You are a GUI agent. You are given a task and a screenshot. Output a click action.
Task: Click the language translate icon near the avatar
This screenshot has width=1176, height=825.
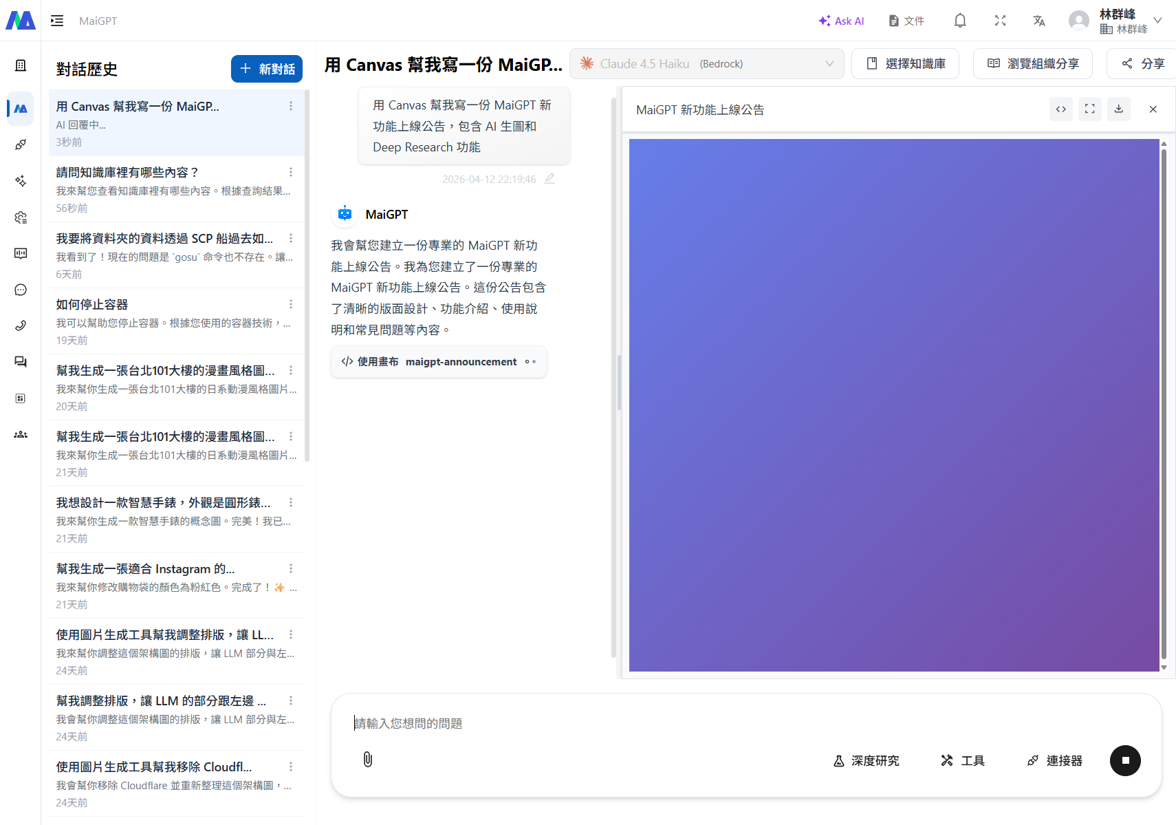pos(1039,21)
